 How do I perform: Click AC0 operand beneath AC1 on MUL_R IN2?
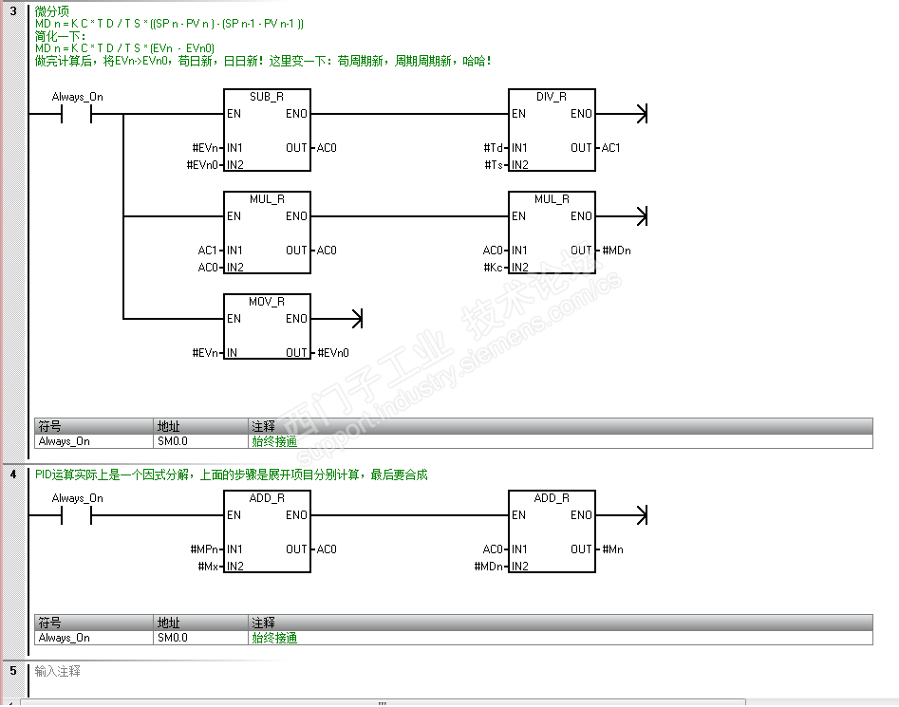point(208,268)
